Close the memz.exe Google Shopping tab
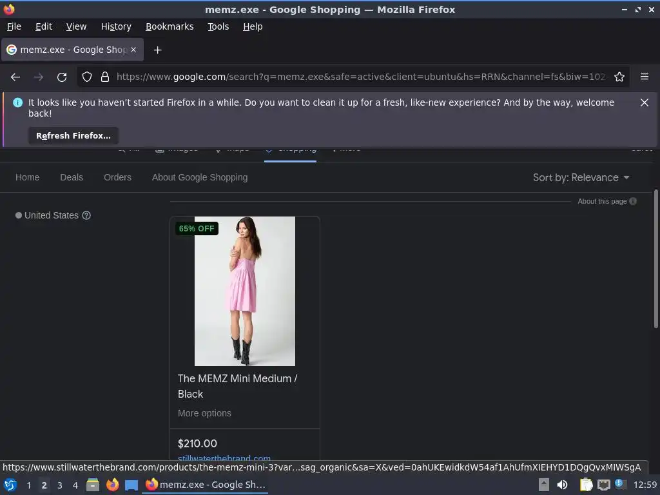The image size is (660, 495). tap(133, 50)
